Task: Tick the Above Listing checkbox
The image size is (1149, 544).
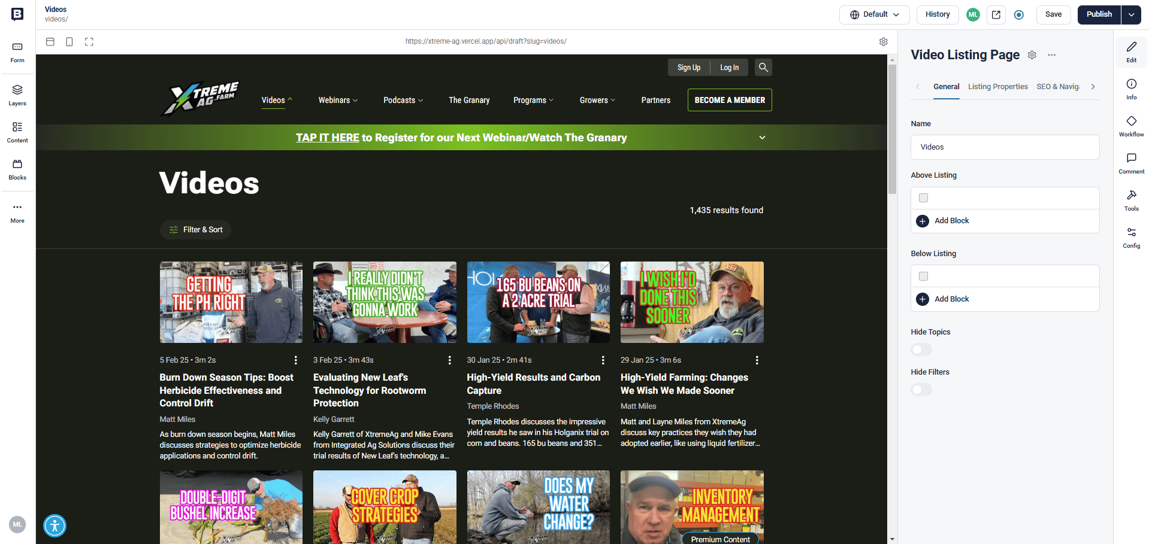Action: pyautogui.click(x=923, y=198)
